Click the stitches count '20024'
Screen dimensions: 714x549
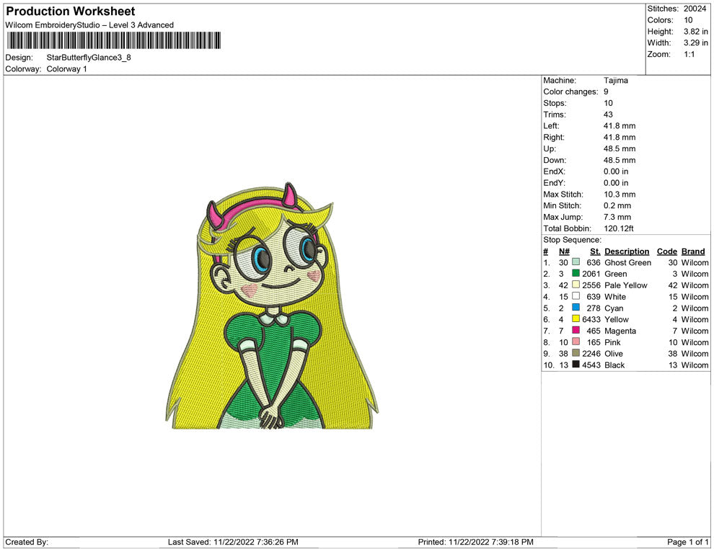[695, 9]
